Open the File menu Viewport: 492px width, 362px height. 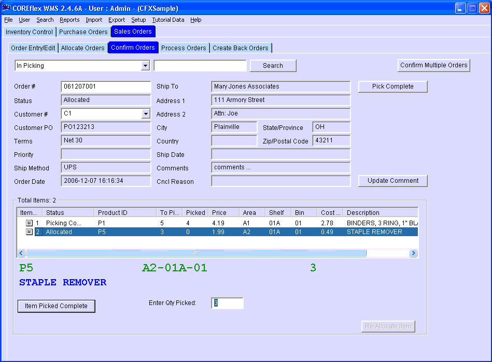8,20
